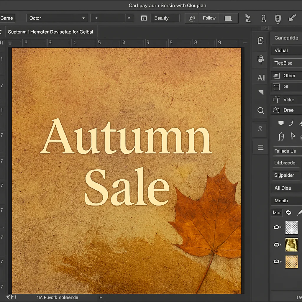
Task: Open the hamburger menu in side strip
Action: click(261, 147)
